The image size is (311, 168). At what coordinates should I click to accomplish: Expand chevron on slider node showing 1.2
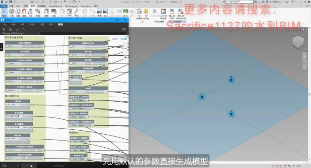coord(71,55)
